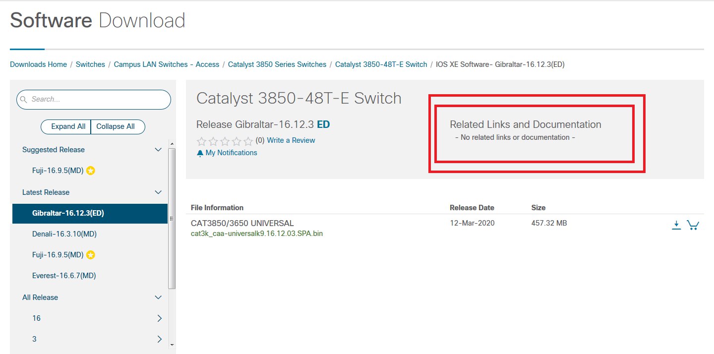Image resolution: width=714 pixels, height=354 pixels.
Task: Open Campus LAN Switches - Access breadcrumb
Action: 167,64
